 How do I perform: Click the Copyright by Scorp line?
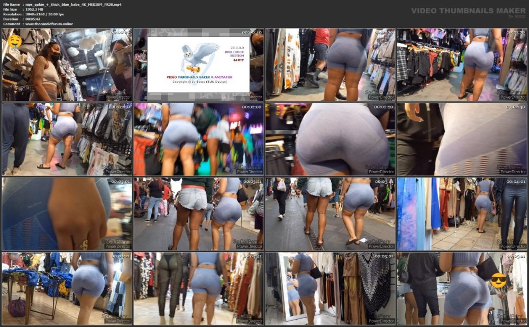(199, 82)
